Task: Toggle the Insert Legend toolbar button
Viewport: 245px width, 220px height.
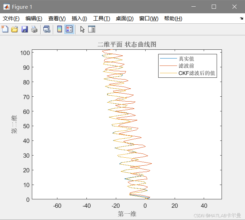Action: pos(69,29)
